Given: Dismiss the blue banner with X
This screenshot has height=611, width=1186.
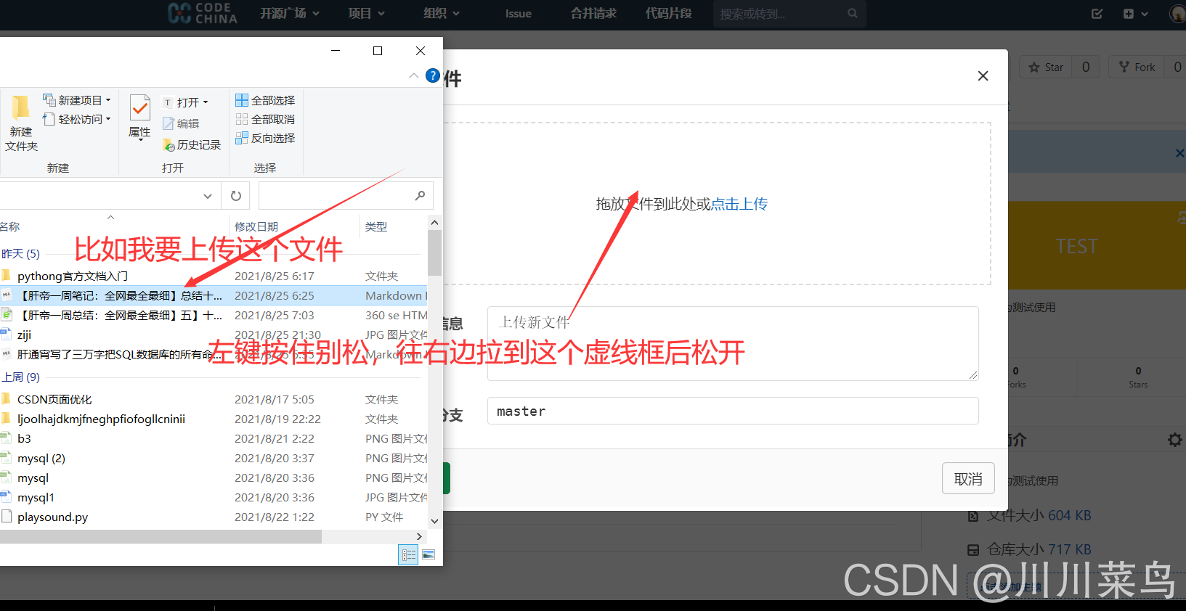Looking at the screenshot, I should point(1179,153).
